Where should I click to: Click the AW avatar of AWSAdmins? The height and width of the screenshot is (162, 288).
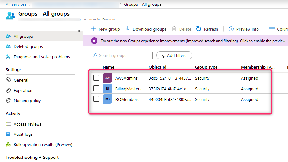click(107, 78)
